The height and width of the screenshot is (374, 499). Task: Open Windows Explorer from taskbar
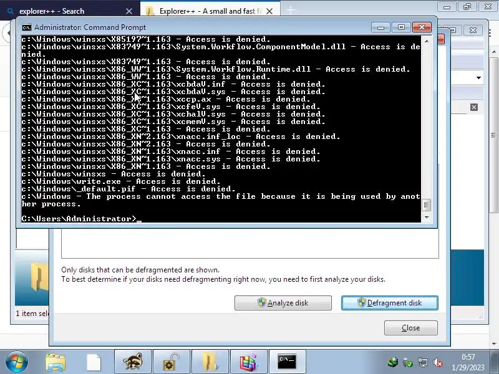(56, 362)
